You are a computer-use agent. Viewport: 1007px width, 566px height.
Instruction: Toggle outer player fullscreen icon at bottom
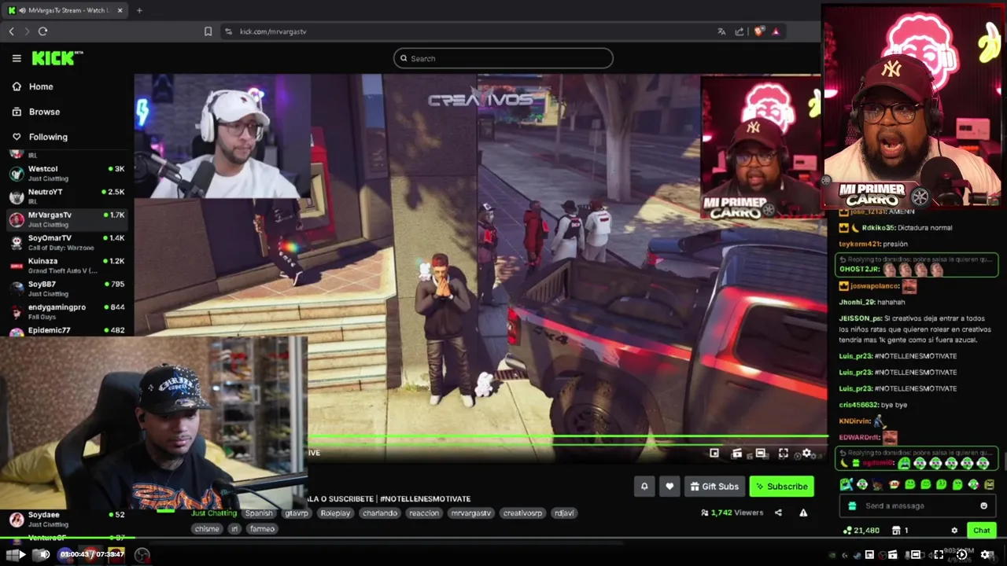coord(938,555)
